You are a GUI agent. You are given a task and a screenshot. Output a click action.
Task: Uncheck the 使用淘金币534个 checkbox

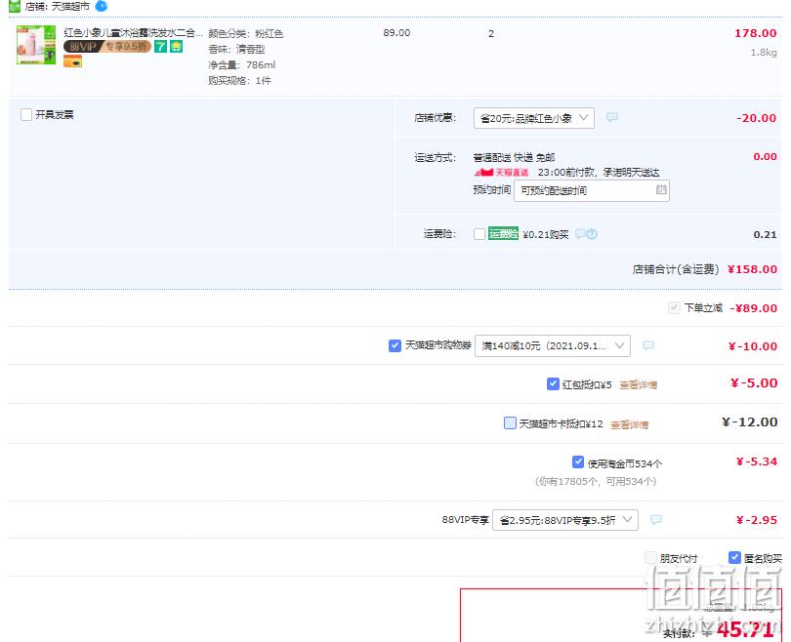pyautogui.click(x=578, y=462)
